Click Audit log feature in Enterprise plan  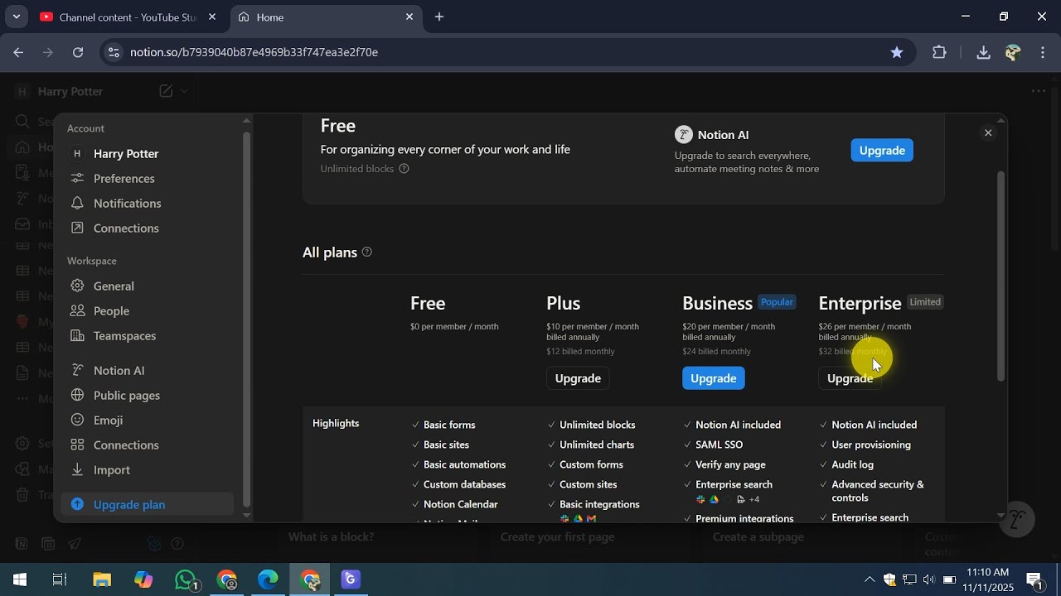pyautogui.click(x=852, y=465)
